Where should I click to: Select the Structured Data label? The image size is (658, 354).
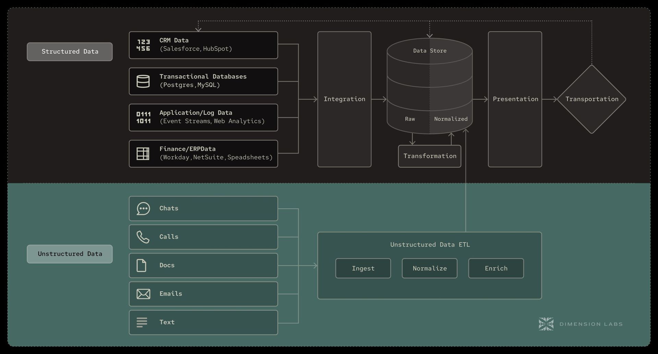pyautogui.click(x=70, y=52)
